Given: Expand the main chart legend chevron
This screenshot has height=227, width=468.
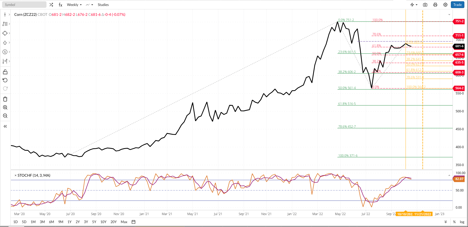Looking at the screenshot, I should click(449, 15).
